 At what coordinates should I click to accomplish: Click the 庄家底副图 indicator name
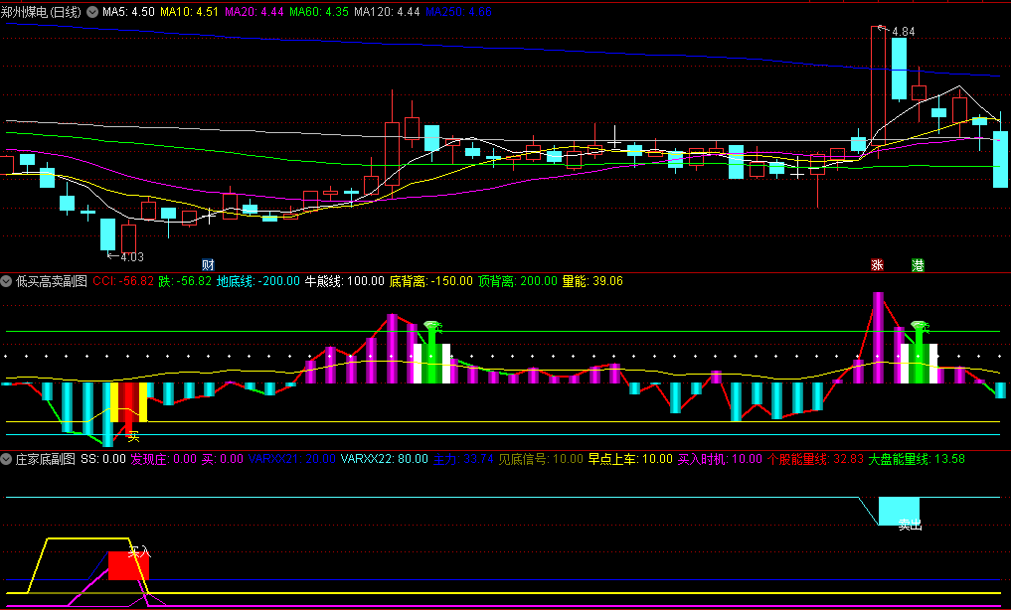[x=46, y=459]
